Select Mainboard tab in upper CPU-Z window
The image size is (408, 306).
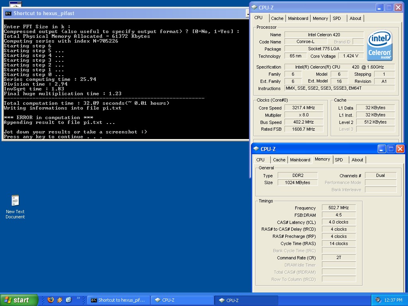click(x=298, y=18)
